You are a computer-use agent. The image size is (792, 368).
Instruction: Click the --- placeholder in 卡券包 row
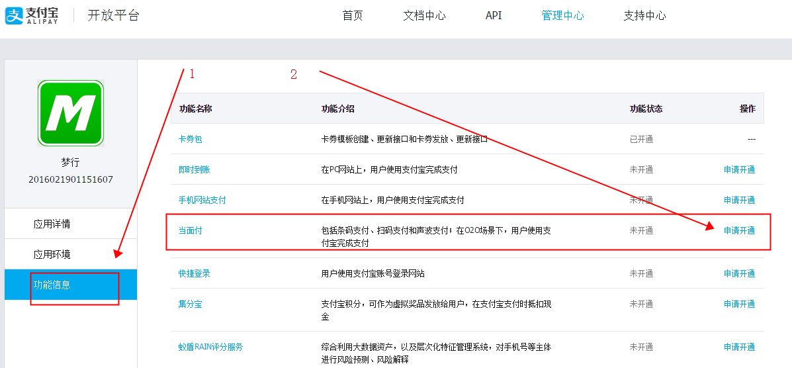click(x=752, y=140)
